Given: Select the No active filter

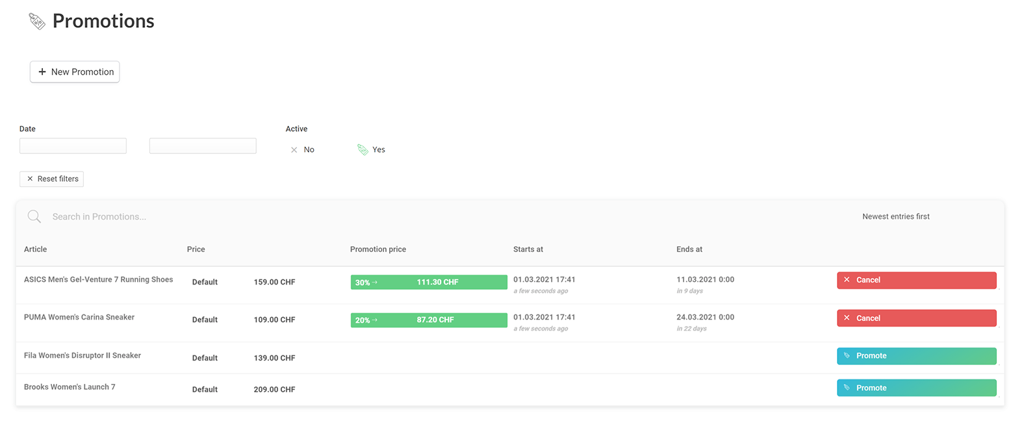Looking at the screenshot, I should click(x=302, y=150).
